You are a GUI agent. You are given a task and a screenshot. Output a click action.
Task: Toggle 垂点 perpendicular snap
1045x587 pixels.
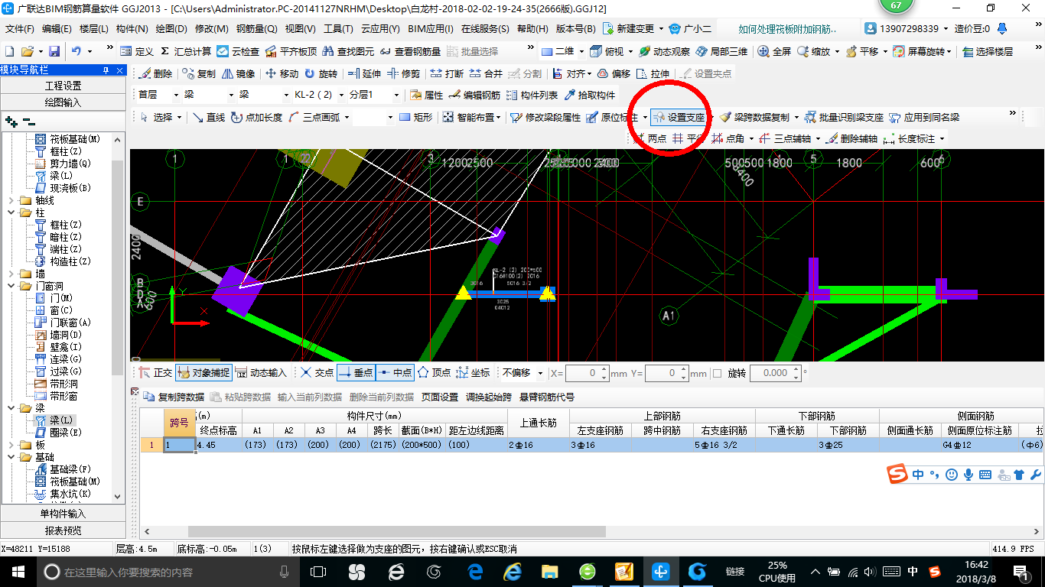(x=356, y=373)
